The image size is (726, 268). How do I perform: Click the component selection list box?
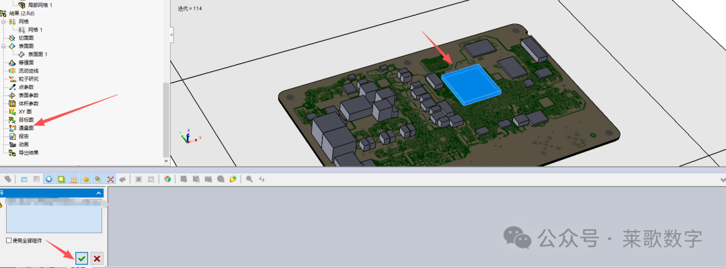(54, 216)
